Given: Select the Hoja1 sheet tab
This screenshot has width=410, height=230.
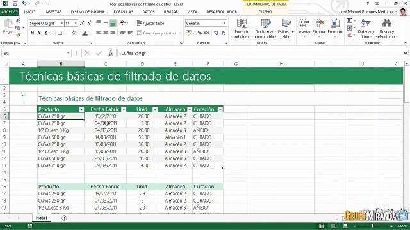Looking at the screenshot, I should point(41,218).
